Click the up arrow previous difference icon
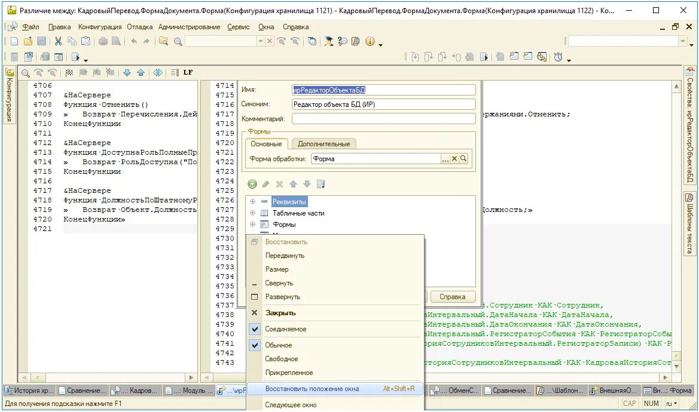699x412 pixels. click(141, 72)
